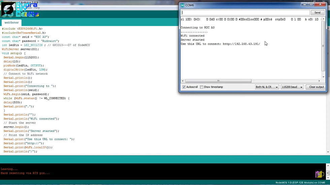Image resolution: width=330 pixels, height=185 pixels.
Task: Click the 'Serial.begin(115200);' code line
Action: (21, 57)
